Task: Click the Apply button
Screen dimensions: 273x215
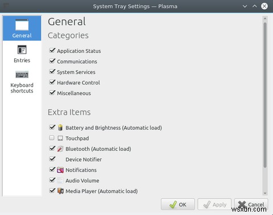Action: [x=214, y=204]
